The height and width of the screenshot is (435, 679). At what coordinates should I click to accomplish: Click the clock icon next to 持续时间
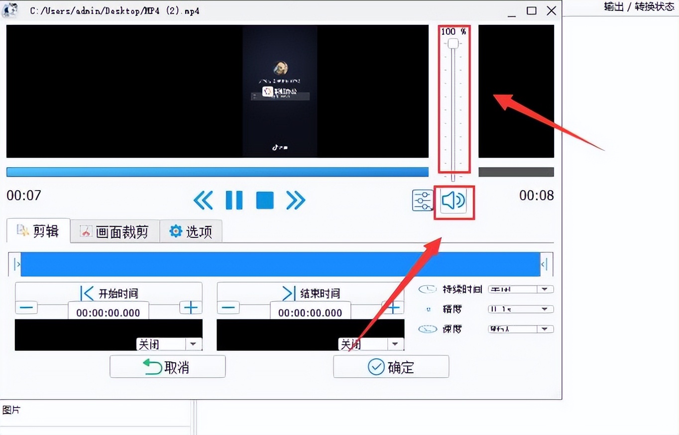coord(427,289)
